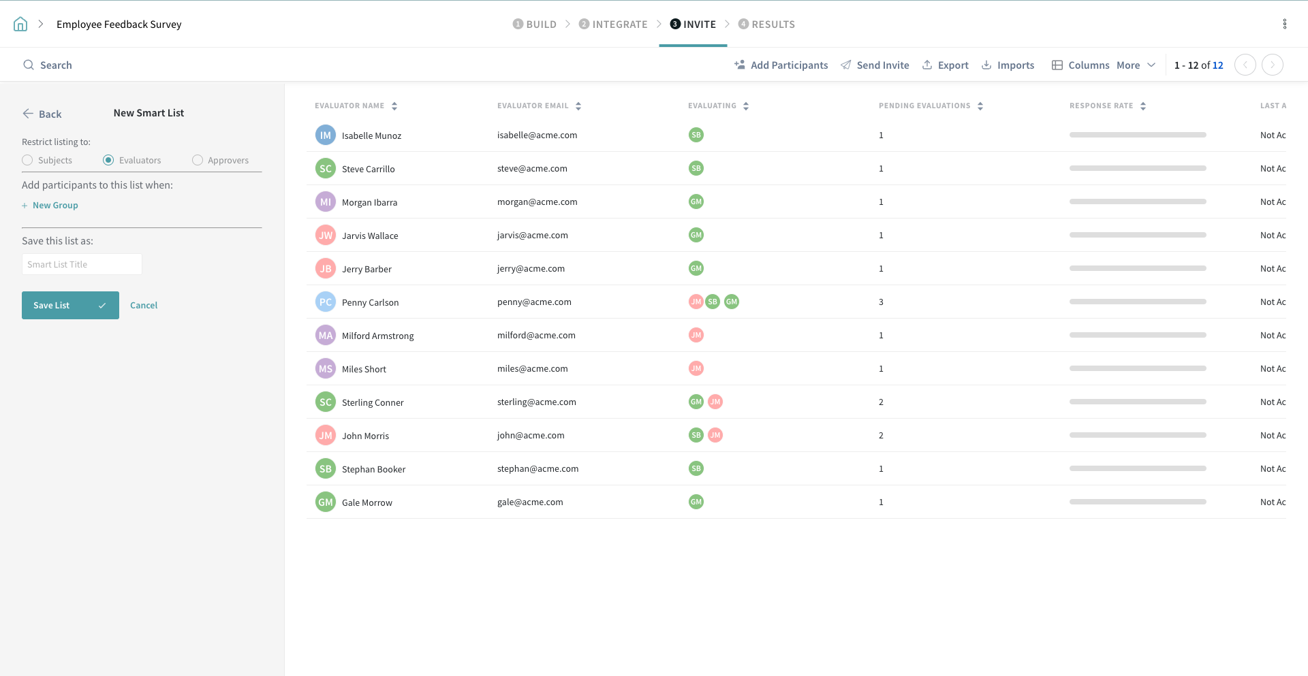Image resolution: width=1308 pixels, height=676 pixels.
Task: Click the Imports download icon
Action: pos(986,65)
